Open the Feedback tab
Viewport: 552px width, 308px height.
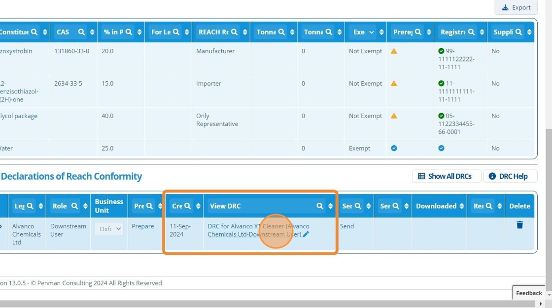pos(529,293)
